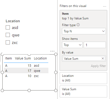Open the table visual's more options ellipsis
The width and height of the screenshot is (110, 99).
pos(52,51)
